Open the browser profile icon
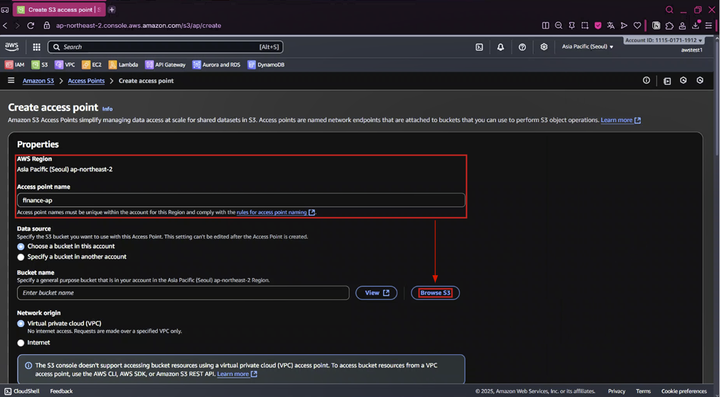This screenshot has width=720, height=397. pos(682,25)
